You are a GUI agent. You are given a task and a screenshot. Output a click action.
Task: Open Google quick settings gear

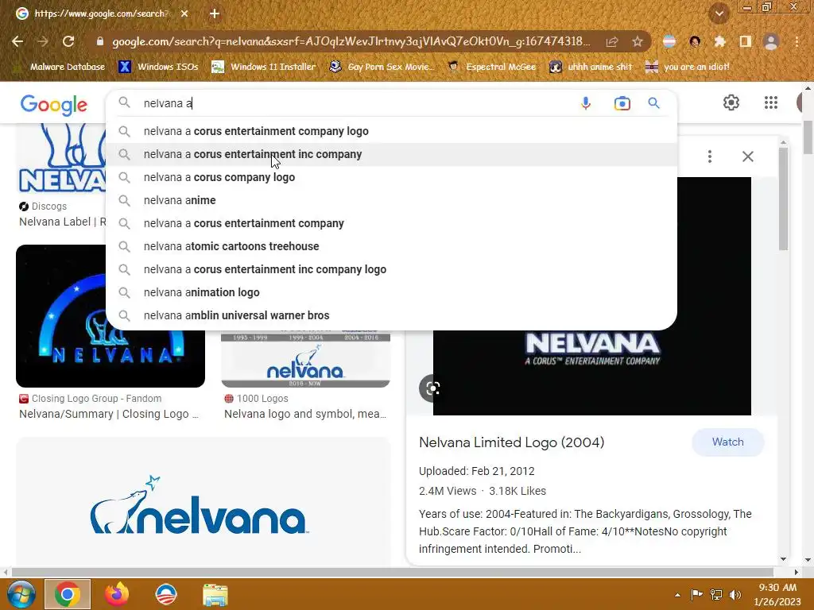point(731,102)
